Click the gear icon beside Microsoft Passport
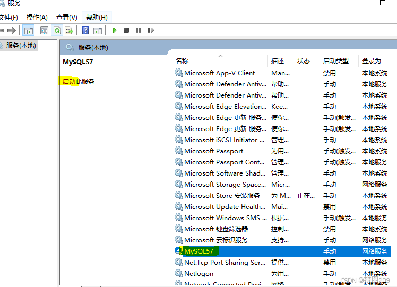The height and width of the screenshot is (287, 397). point(179,151)
